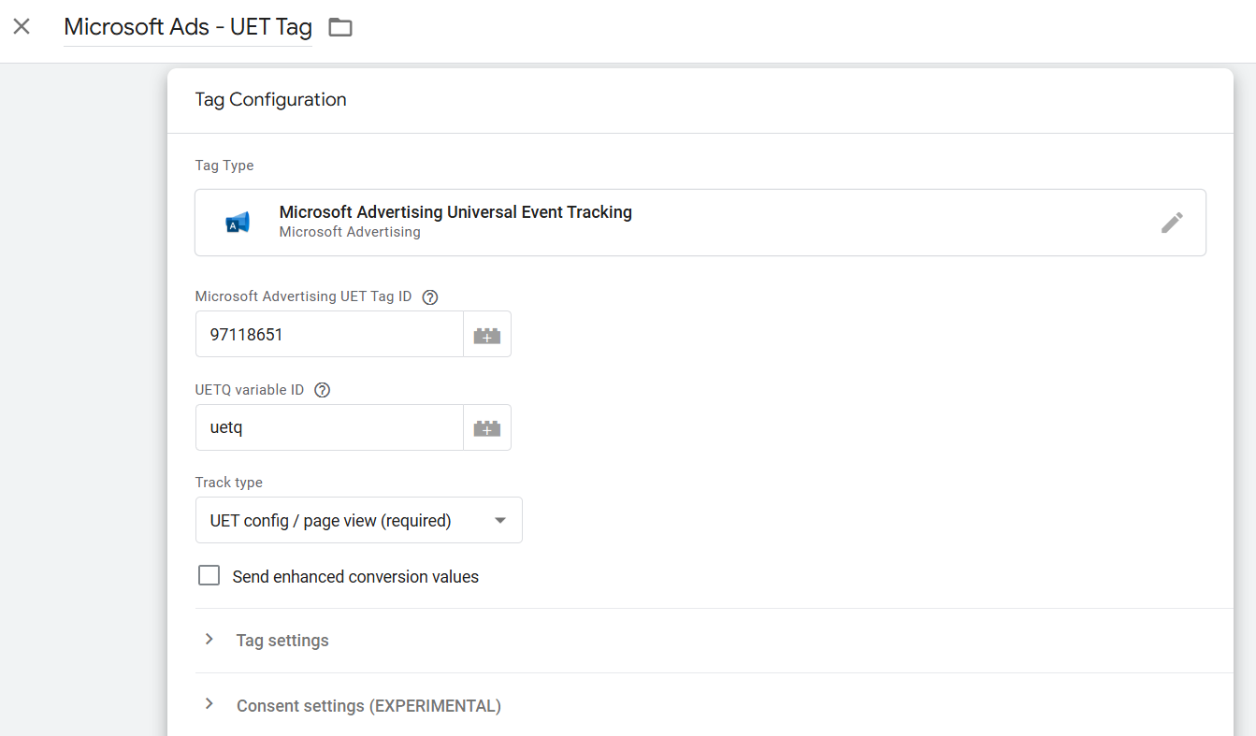Viewport: 1256px width, 736px height.
Task: Enable Send enhanced conversion values checkbox
Action: (209, 576)
